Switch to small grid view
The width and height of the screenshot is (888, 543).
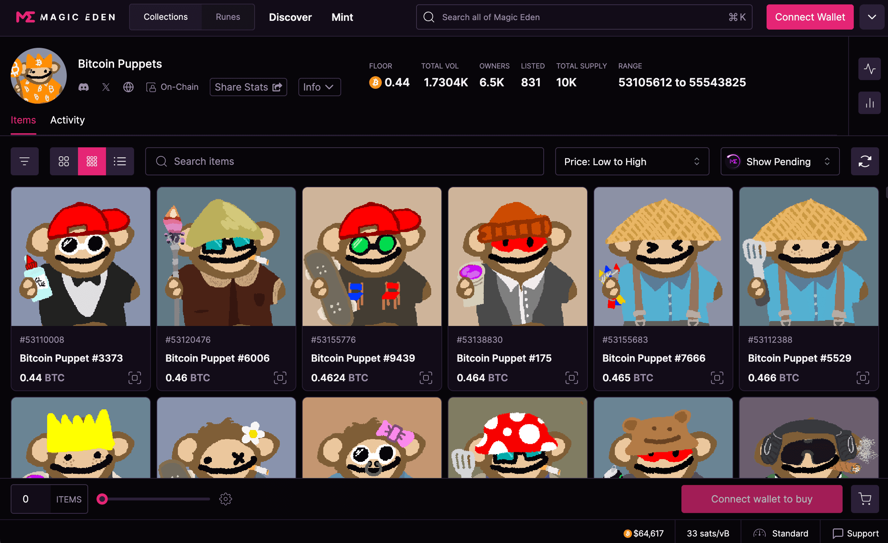[92, 162]
